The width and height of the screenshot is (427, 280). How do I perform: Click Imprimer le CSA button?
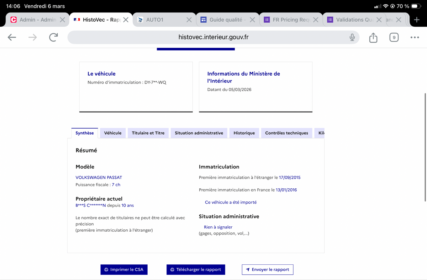pyautogui.click(x=124, y=269)
